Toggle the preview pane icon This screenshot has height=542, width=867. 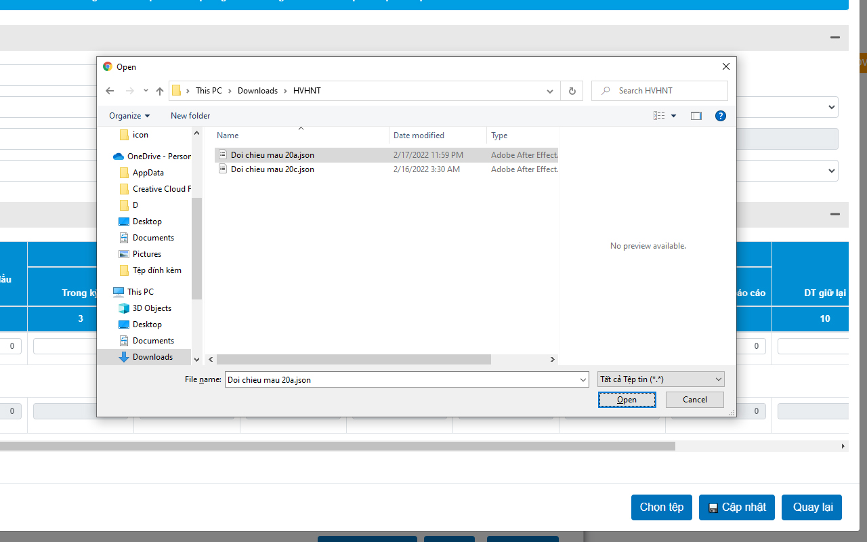pyautogui.click(x=696, y=115)
